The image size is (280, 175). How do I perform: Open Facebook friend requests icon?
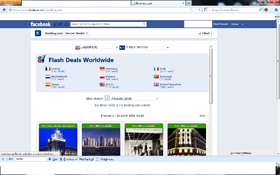click(55, 24)
